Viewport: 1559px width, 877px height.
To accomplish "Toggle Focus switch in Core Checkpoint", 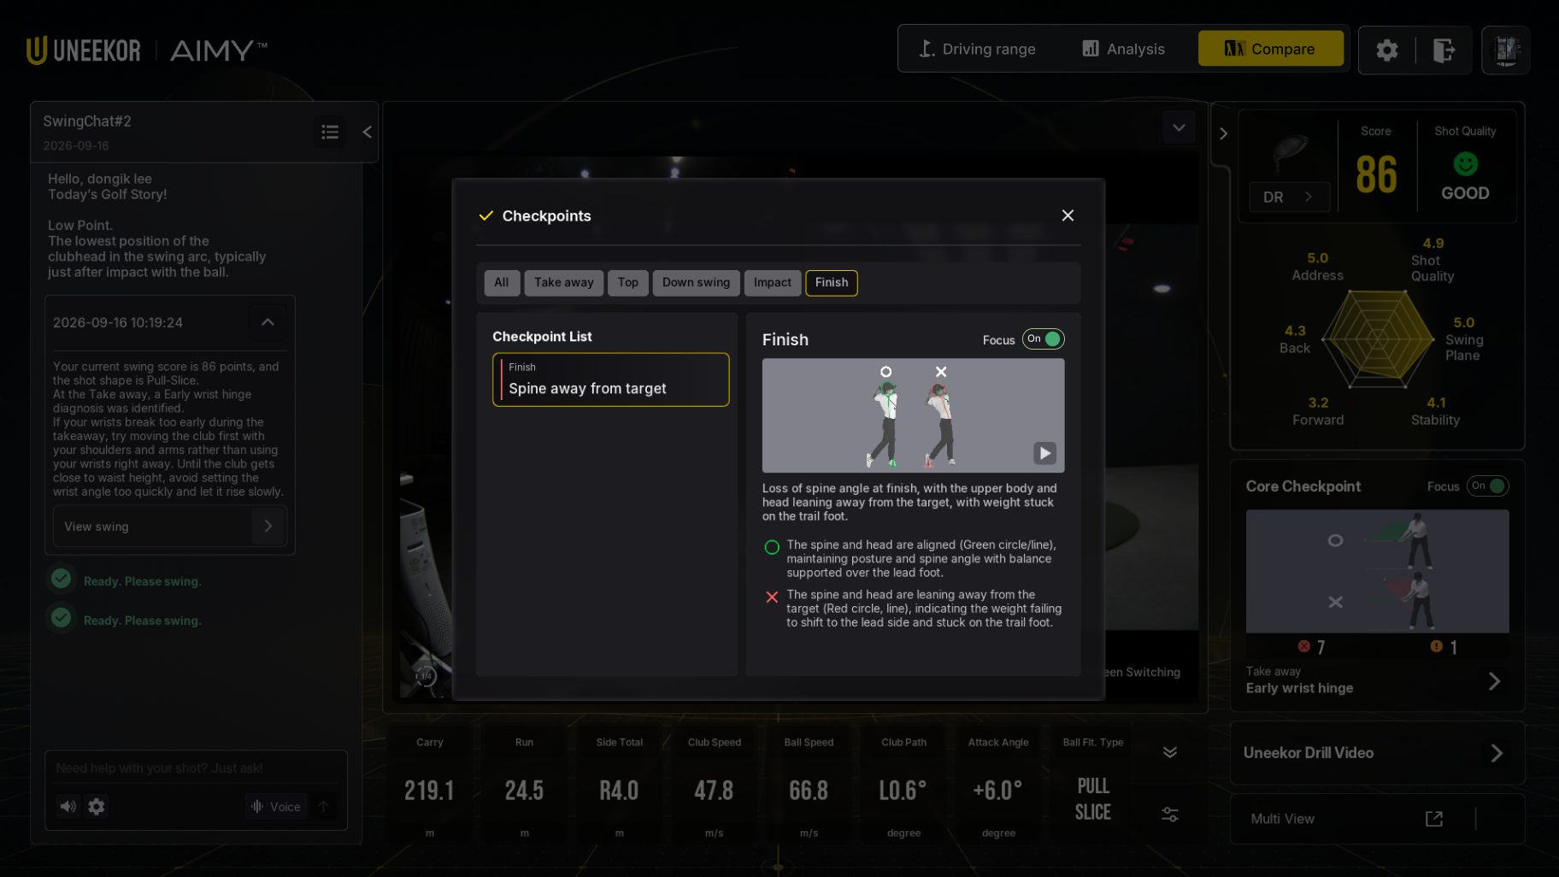I will [x=1488, y=486].
